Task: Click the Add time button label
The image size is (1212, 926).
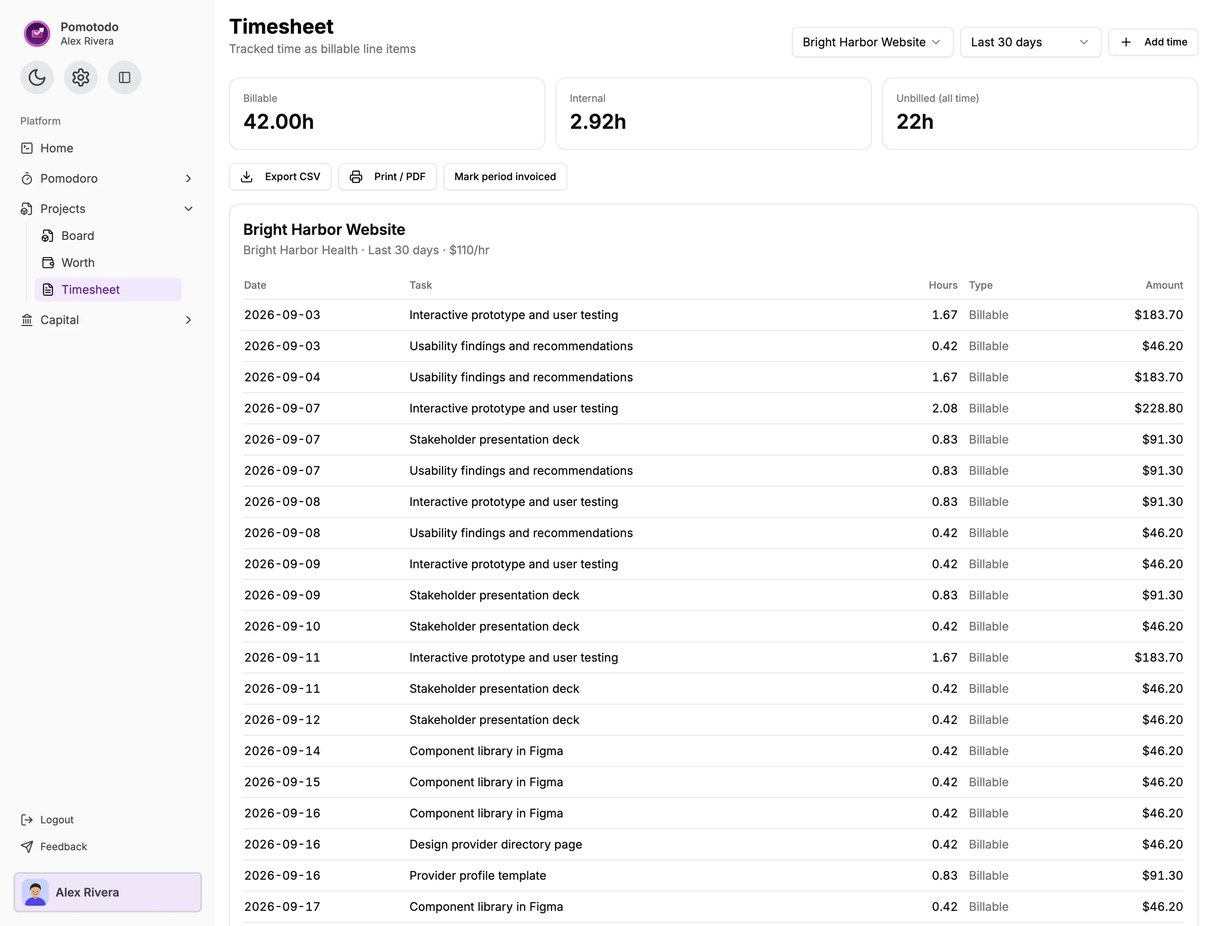Action: coord(1165,42)
